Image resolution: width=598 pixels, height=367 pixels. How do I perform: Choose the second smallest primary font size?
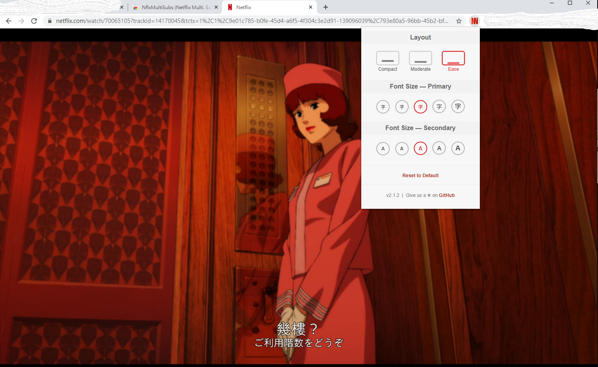click(x=402, y=107)
